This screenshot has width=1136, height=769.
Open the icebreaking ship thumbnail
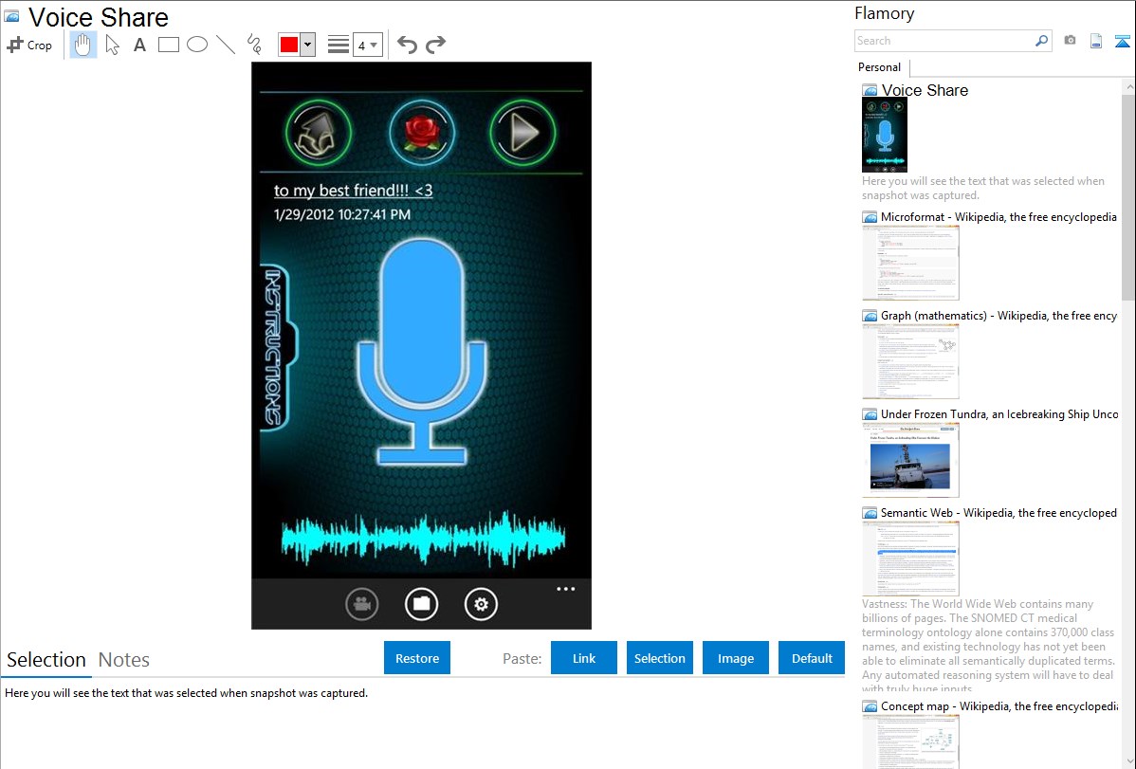[910, 460]
